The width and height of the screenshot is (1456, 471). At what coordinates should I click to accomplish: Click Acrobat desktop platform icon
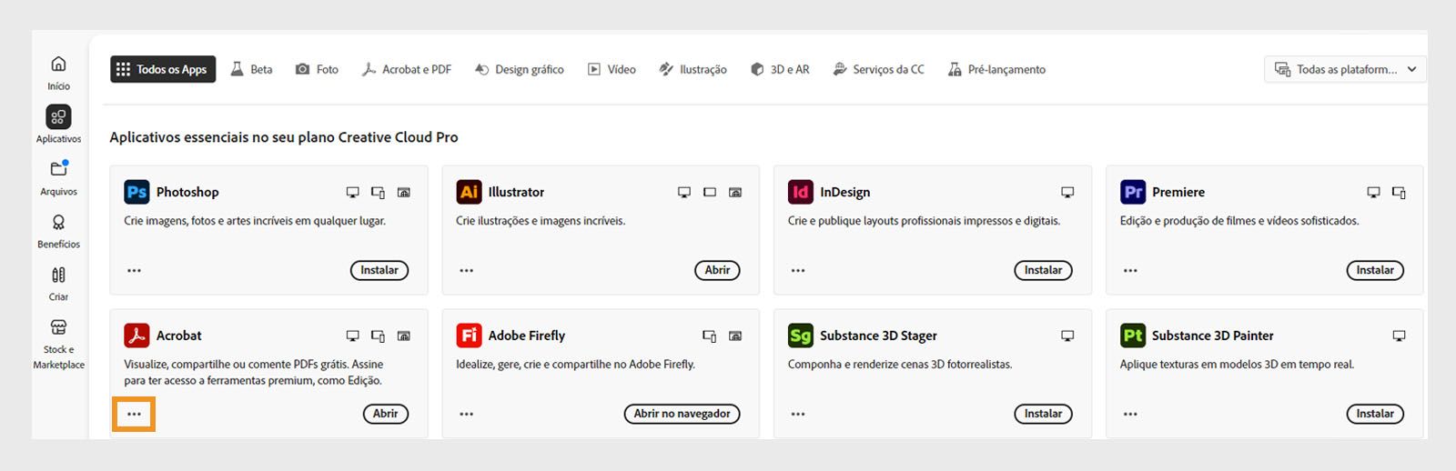(x=353, y=336)
